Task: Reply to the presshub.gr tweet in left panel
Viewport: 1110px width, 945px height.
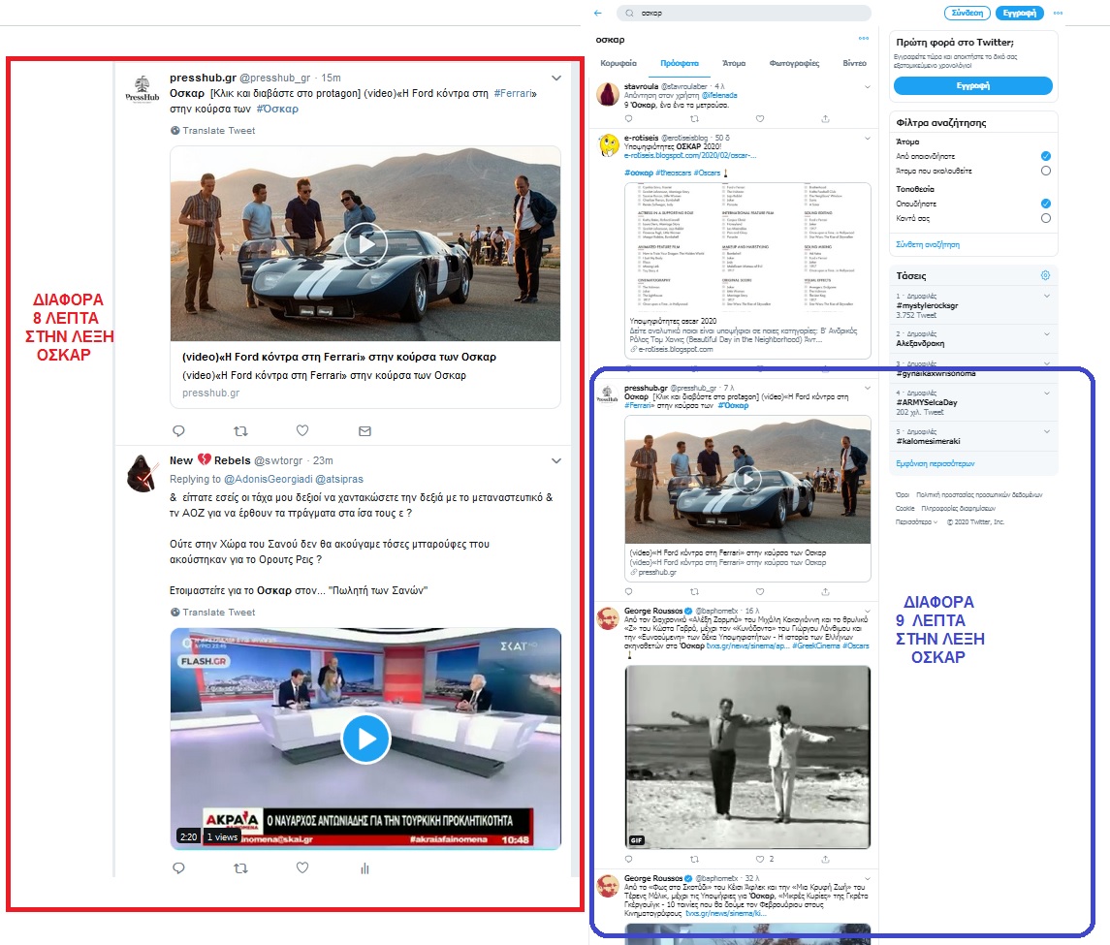Action: coord(178,430)
